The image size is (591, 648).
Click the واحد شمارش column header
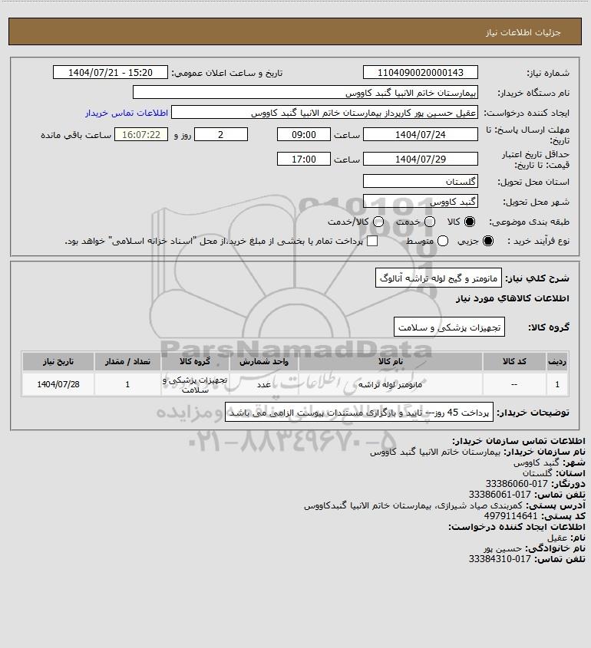pyautogui.click(x=264, y=362)
